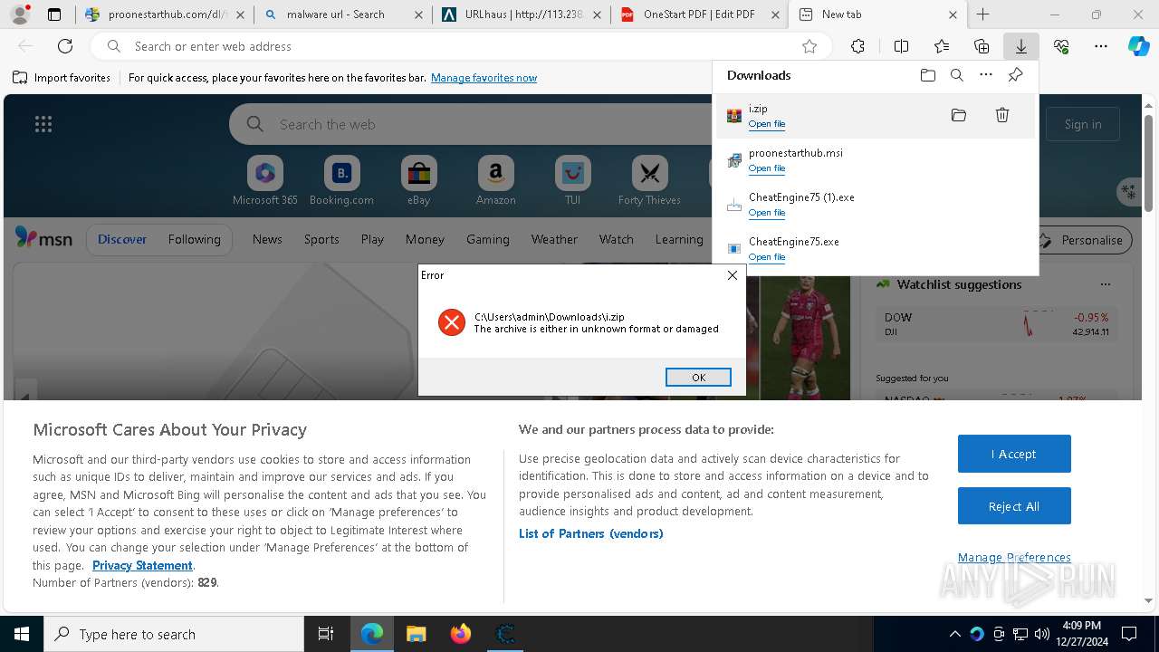Viewport: 1159px width, 652px height.
Task: Open the Windows Start menu
Action: pos(22,634)
